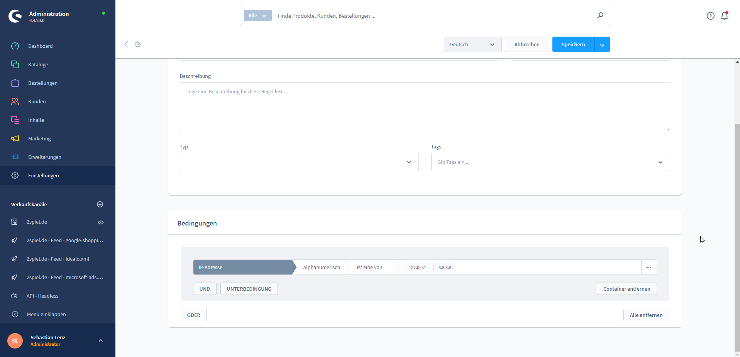The width and height of the screenshot is (740, 357).
Task: Click rocket icon for google-shopping feed
Action: pyautogui.click(x=14, y=240)
